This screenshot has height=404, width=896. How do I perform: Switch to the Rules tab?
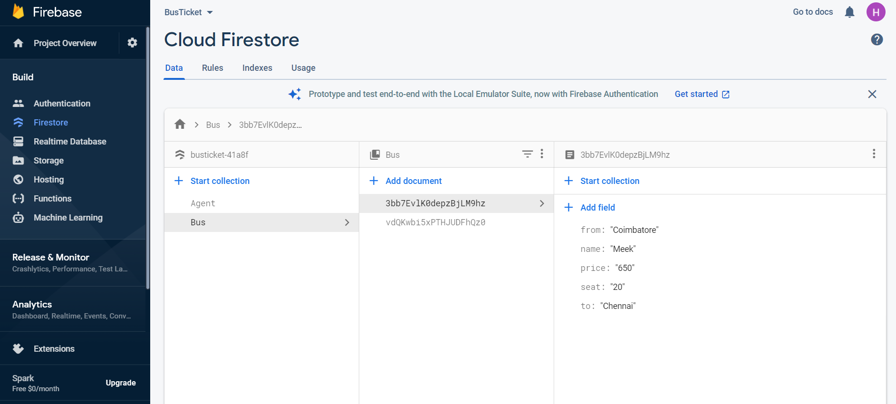pyautogui.click(x=212, y=68)
